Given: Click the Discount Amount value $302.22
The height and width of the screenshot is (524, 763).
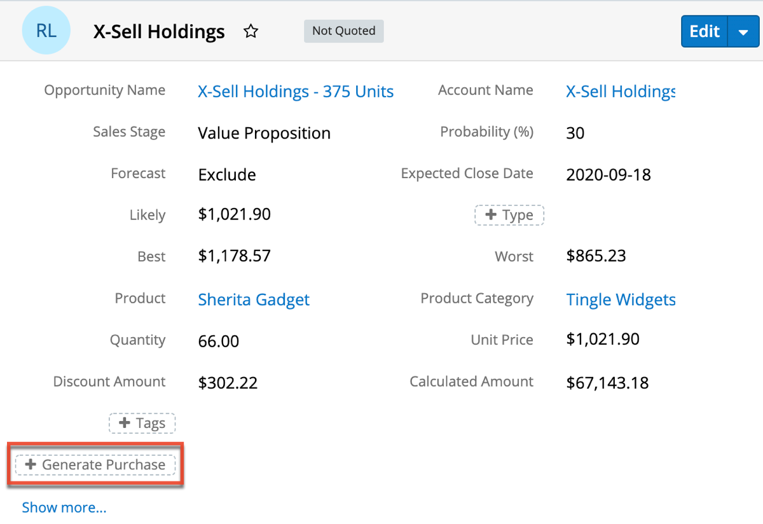Looking at the screenshot, I should click(x=228, y=383).
